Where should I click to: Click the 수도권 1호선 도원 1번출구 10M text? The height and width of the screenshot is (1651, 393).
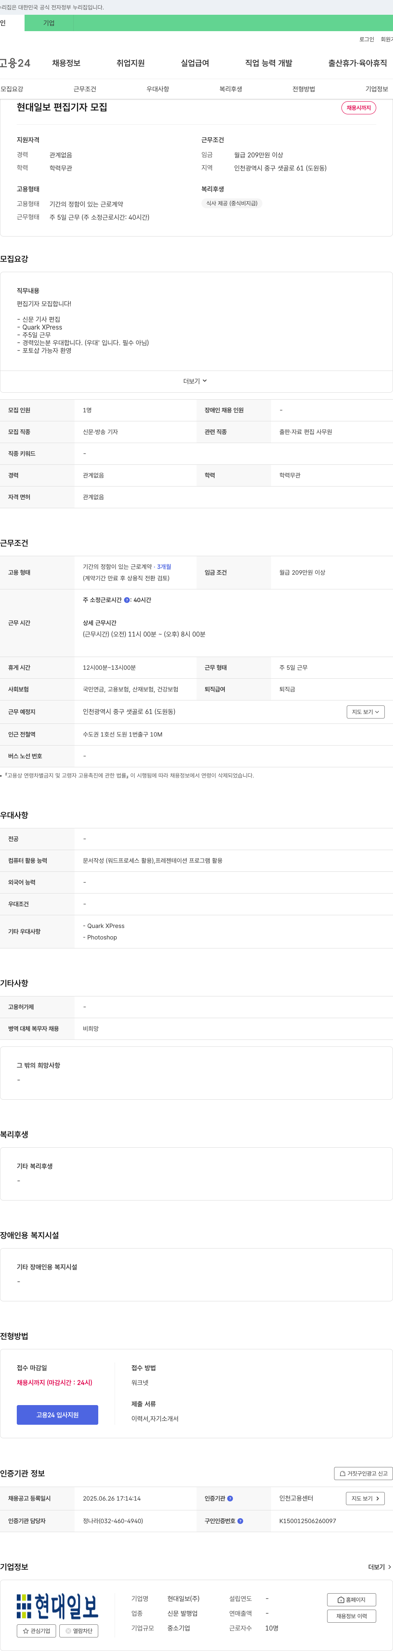coord(123,735)
